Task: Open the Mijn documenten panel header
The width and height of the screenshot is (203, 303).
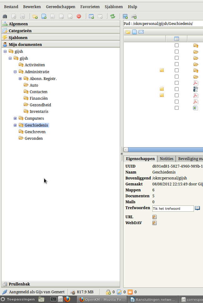Action: [x=61, y=44]
